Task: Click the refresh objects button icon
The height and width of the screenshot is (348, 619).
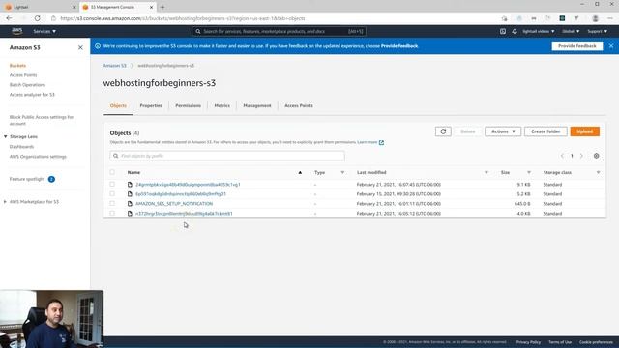Action: click(443, 131)
